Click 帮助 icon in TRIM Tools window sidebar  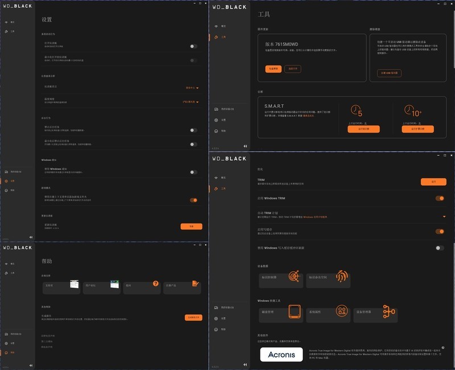(216, 330)
